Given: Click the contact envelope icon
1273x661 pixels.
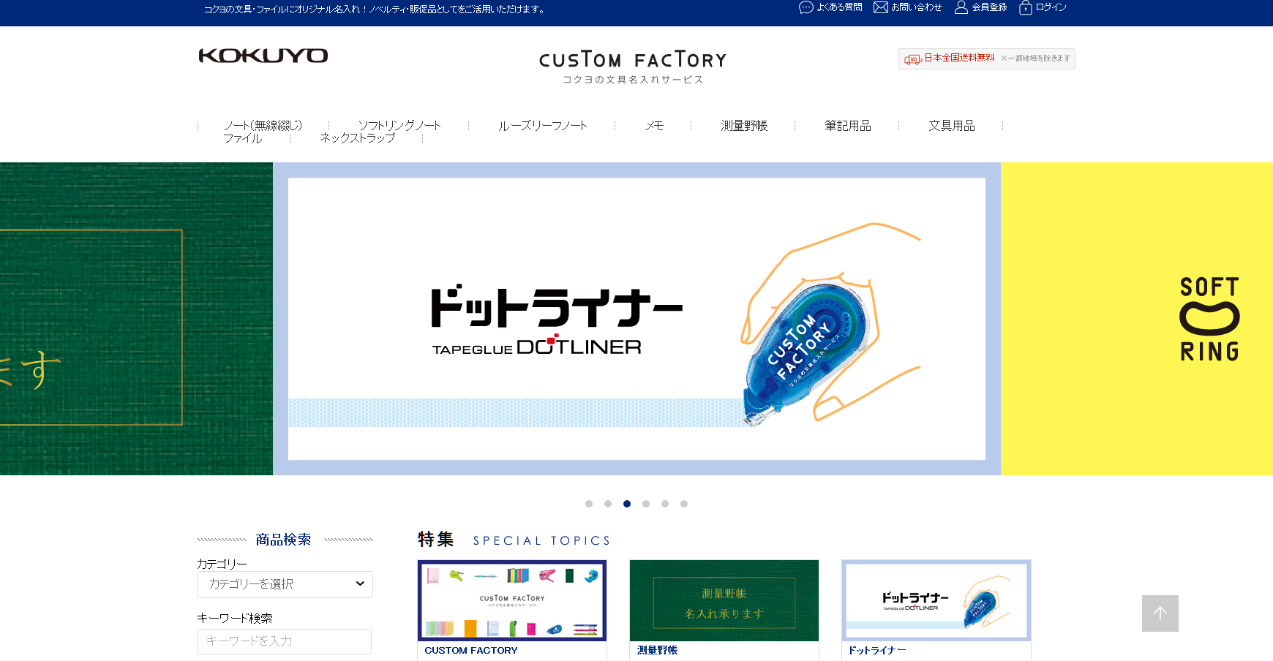Looking at the screenshot, I should 881,7.
